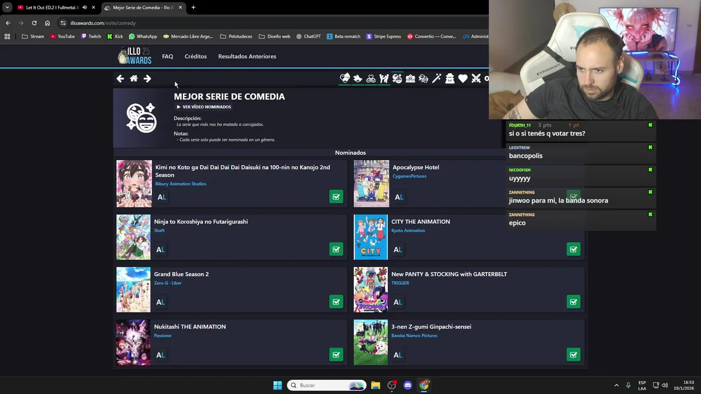This screenshot has height=394, width=701.
Task: Select the laughing face comedy category icon
Action: (397, 78)
